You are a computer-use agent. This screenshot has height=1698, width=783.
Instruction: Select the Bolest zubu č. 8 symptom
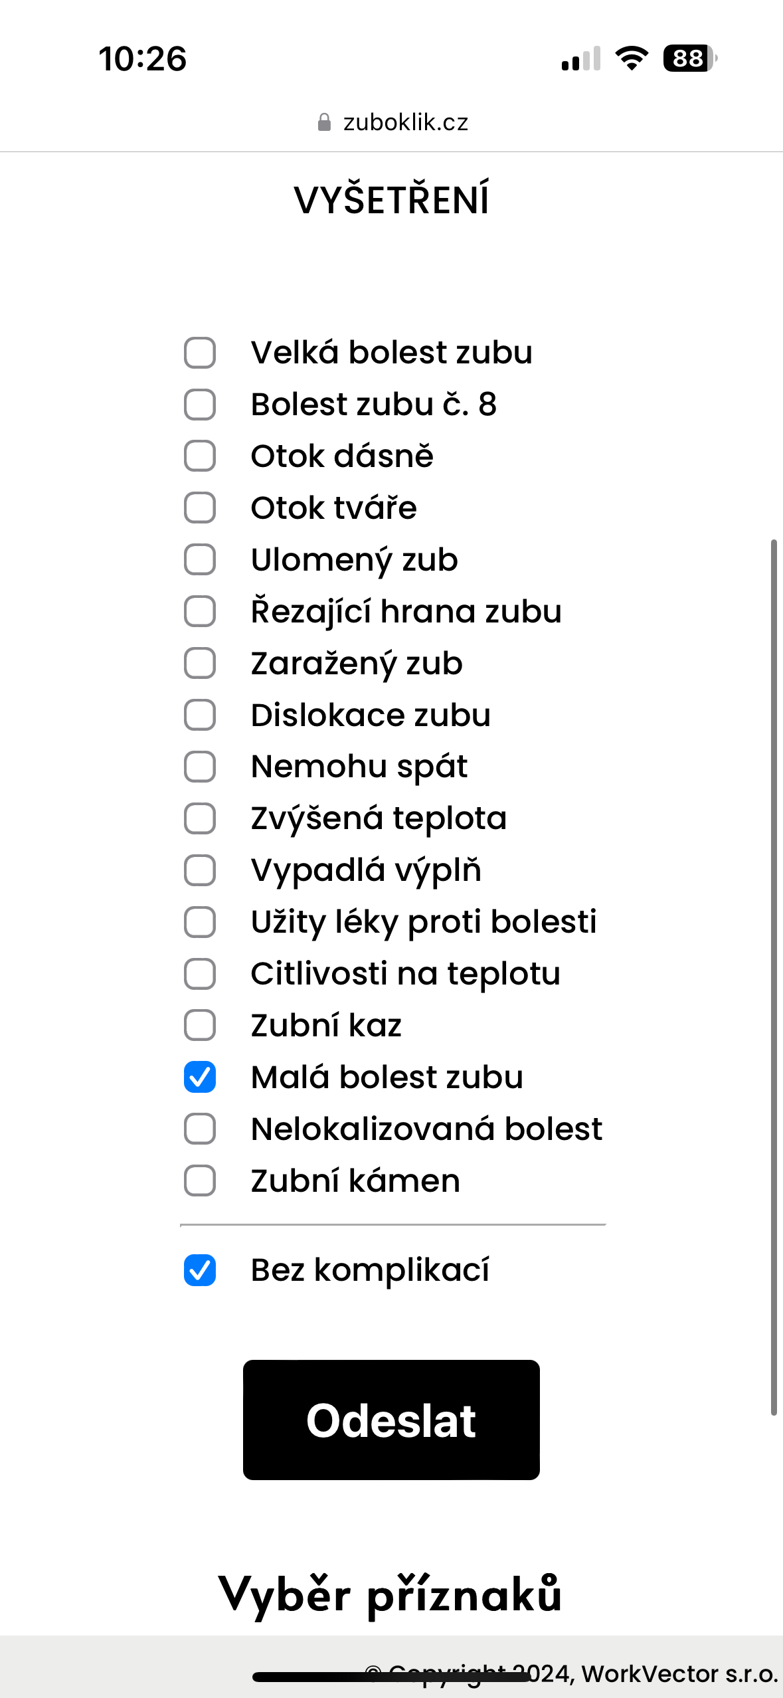click(x=199, y=405)
